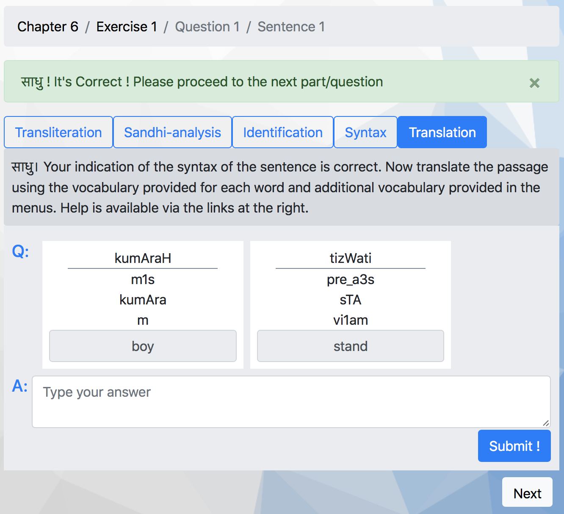Click the active Translation tab

(x=442, y=132)
